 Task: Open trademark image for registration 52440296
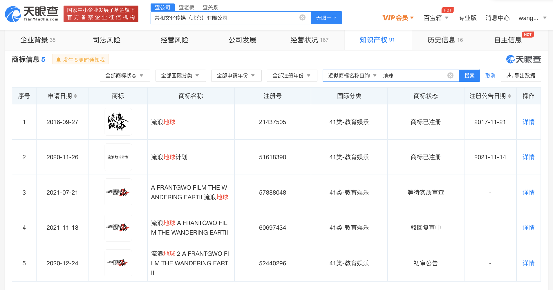click(118, 263)
